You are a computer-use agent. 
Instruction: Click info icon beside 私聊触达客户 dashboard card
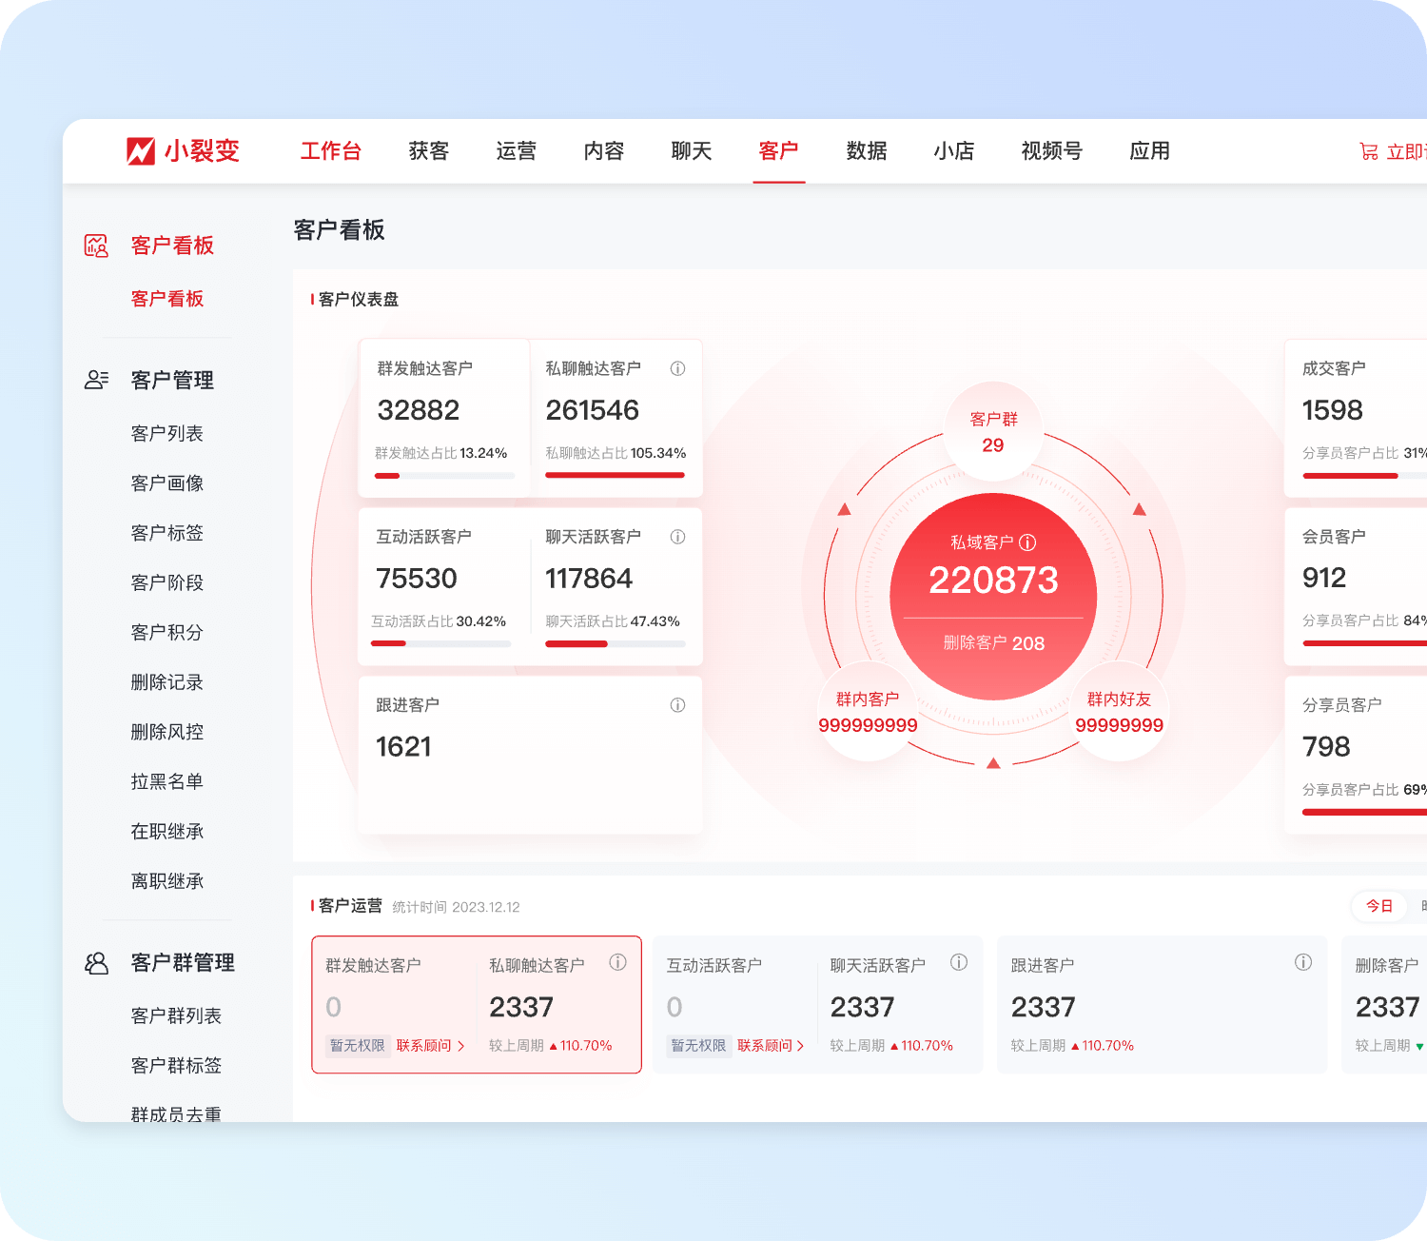coord(677,368)
